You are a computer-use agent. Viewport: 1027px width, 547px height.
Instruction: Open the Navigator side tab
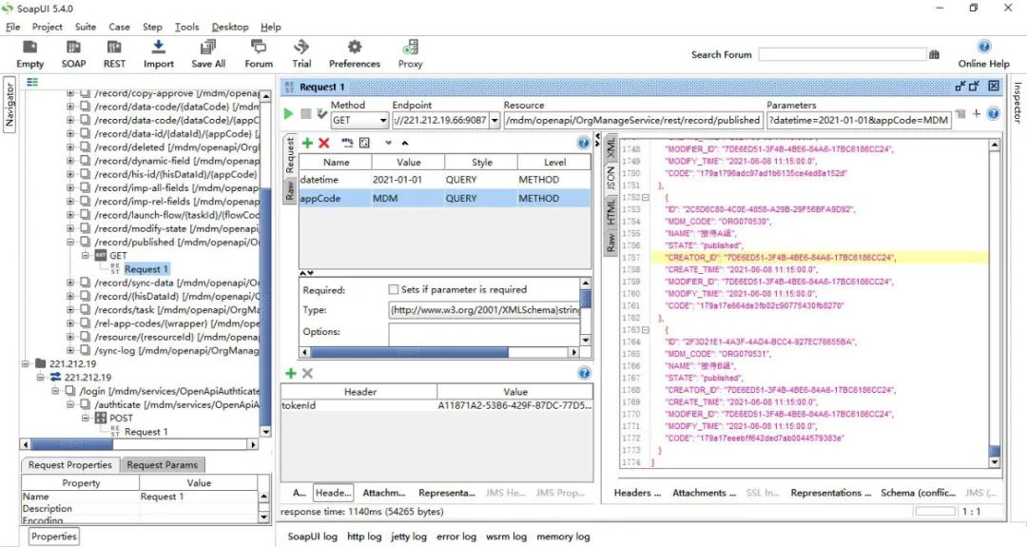(x=10, y=105)
